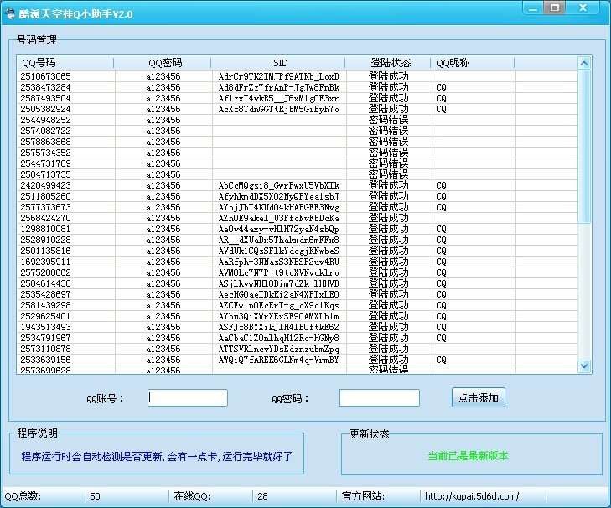Image resolution: width=611 pixels, height=508 pixels.
Task: Click the list scroll-down arrow
Action: pyautogui.click(x=583, y=365)
